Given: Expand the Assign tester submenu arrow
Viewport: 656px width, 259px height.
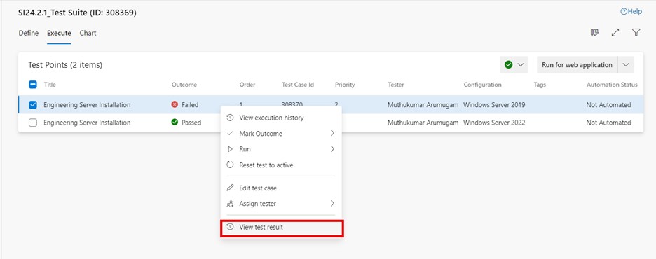Looking at the screenshot, I should pyautogui.click(x=332, y=204).
